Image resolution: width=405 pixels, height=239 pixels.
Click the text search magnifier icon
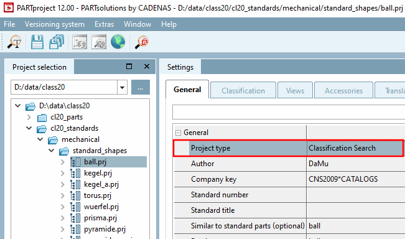click(x=14, y=42)
